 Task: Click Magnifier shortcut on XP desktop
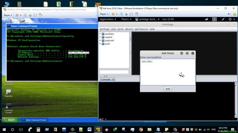click(9, 93)
